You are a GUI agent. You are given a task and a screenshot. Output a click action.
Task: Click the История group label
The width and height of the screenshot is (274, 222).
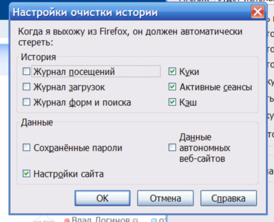click(x=38, y=57)
